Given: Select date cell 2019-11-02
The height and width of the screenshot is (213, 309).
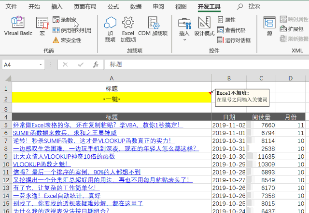Looking at the screenshot, I should pyautogui.click(x=229, y=125).
